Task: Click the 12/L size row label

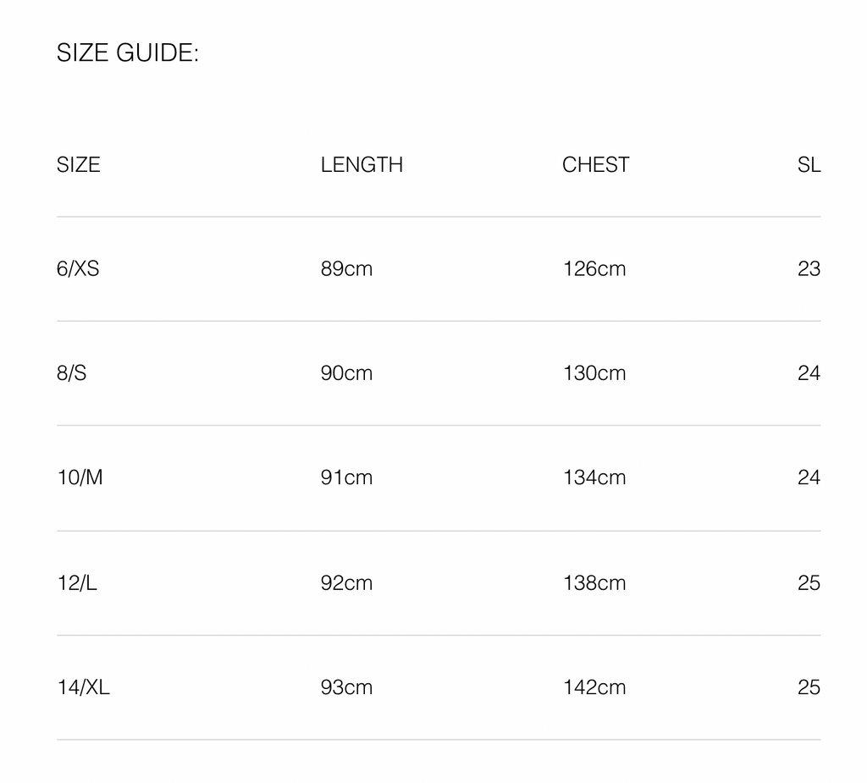Action: 77,582
